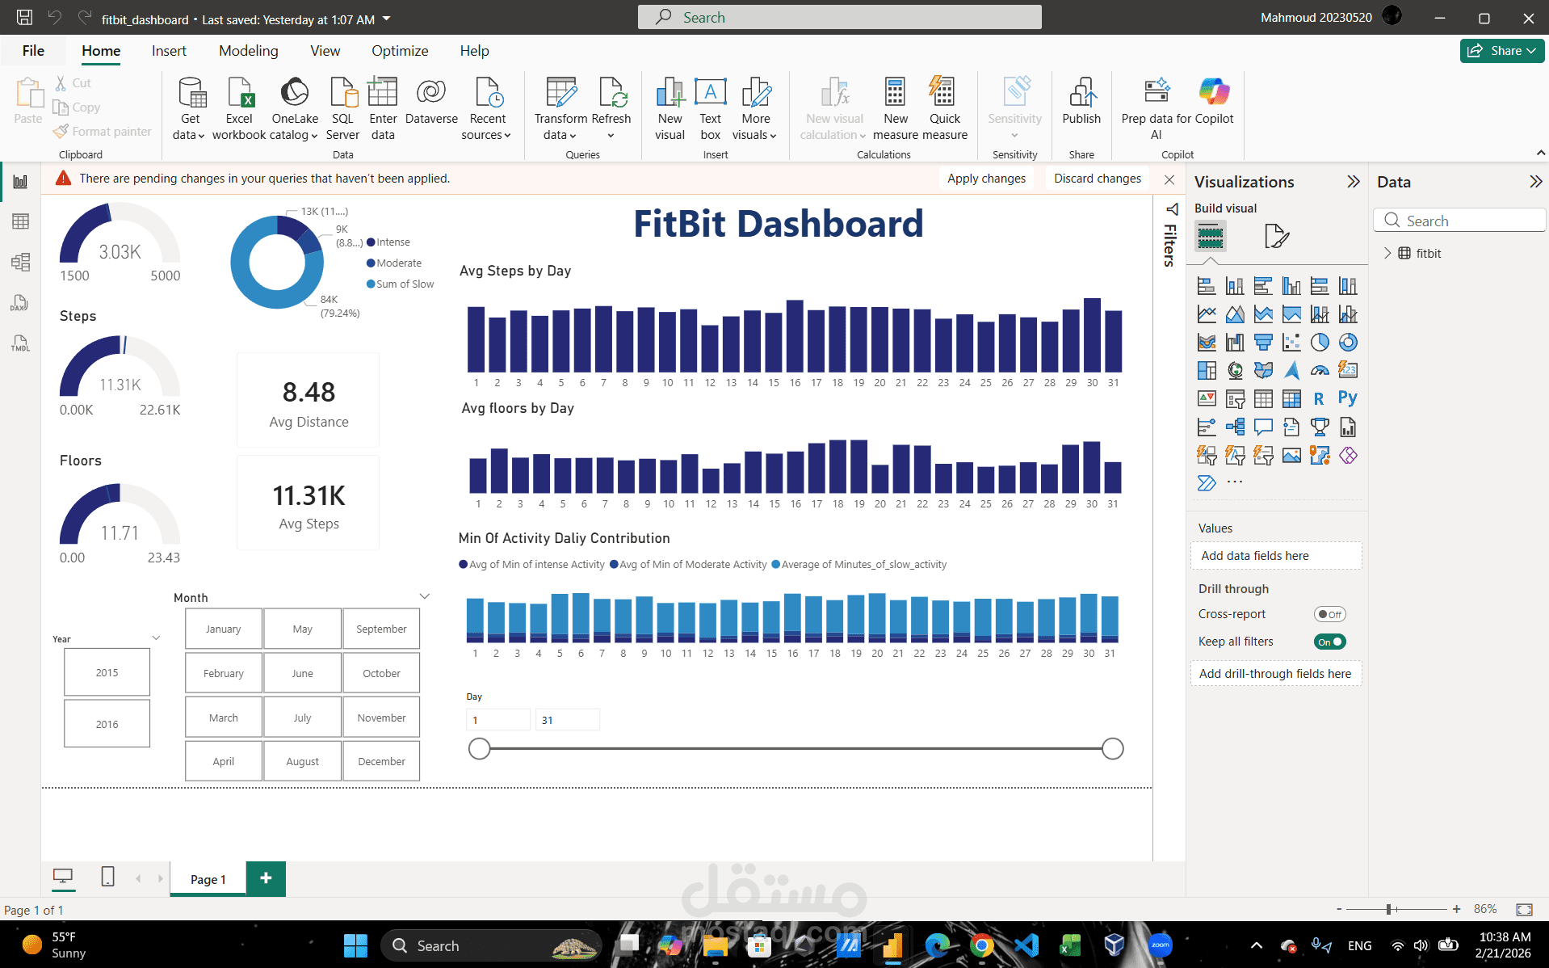Create a New measure
The height and width of the screenshot is (968, 1549).
tap(896, 109)
